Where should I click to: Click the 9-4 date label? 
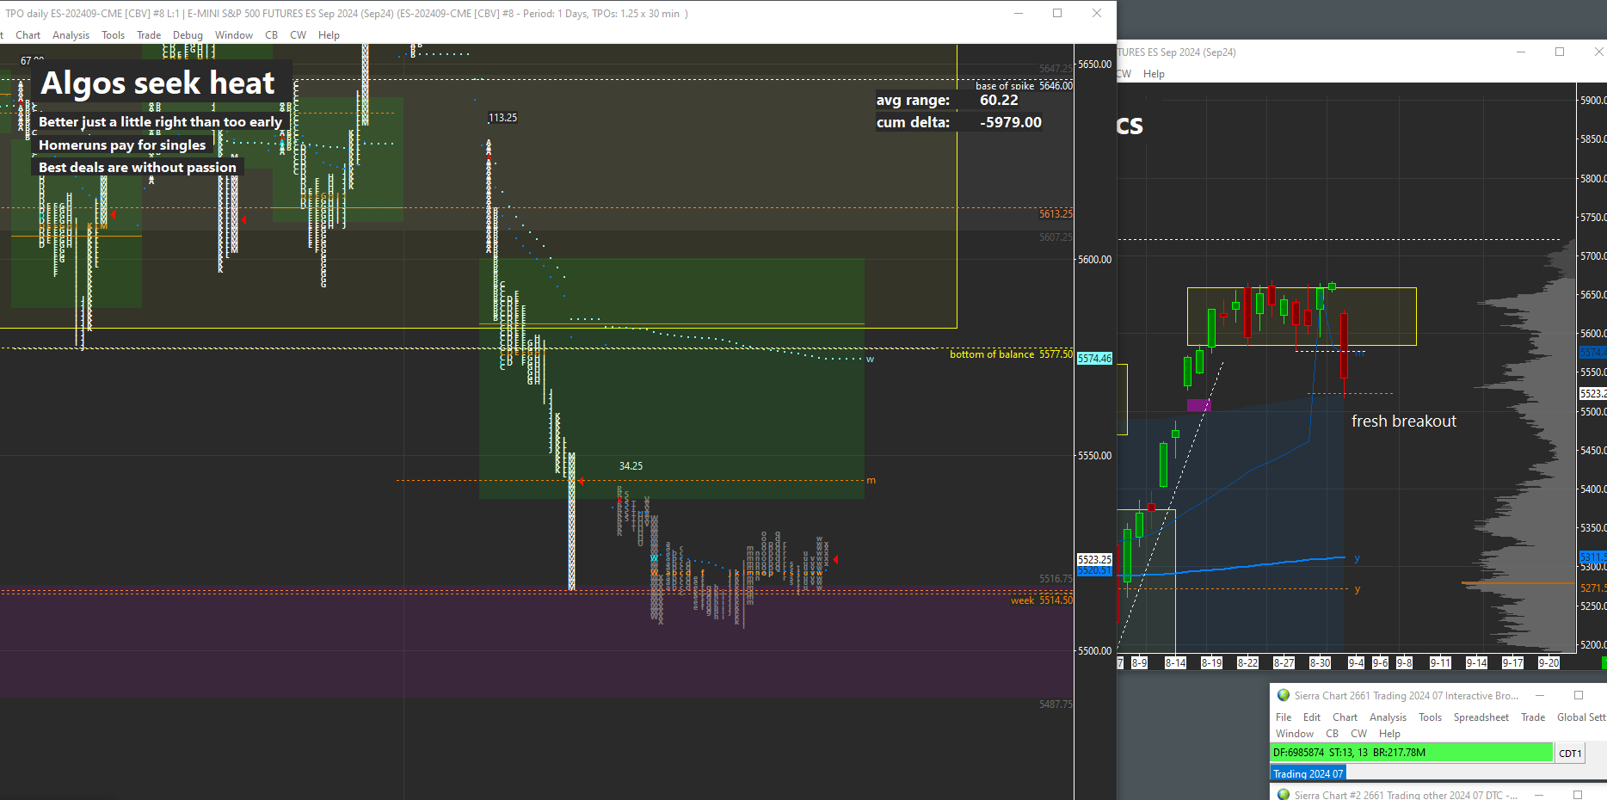[1356, 663]
